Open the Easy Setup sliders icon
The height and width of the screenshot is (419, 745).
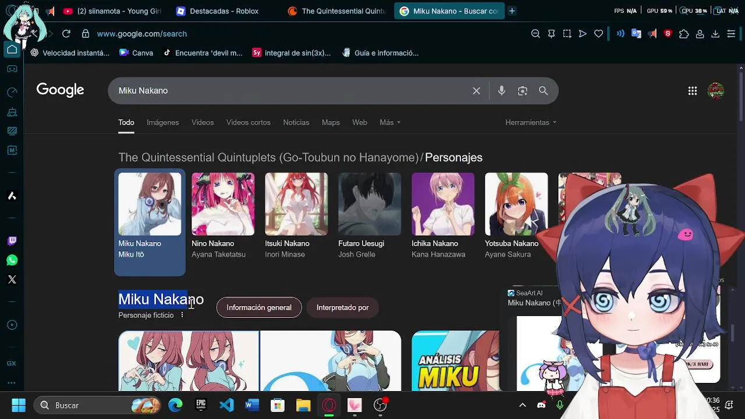731,34
